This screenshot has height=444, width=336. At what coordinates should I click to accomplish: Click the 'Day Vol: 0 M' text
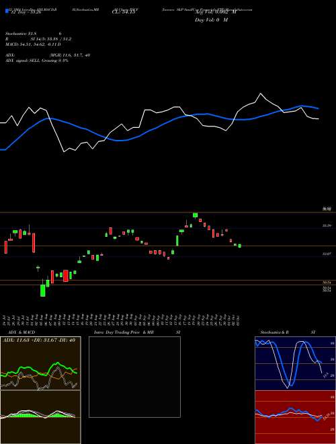coord(211,20)
